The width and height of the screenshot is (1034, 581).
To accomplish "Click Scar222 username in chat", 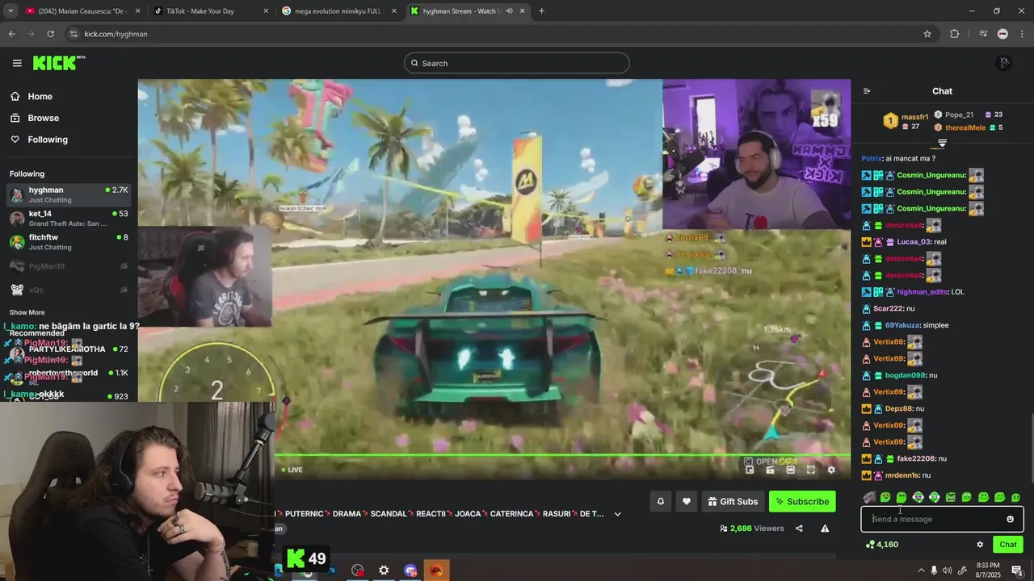I will pos(888,309).
